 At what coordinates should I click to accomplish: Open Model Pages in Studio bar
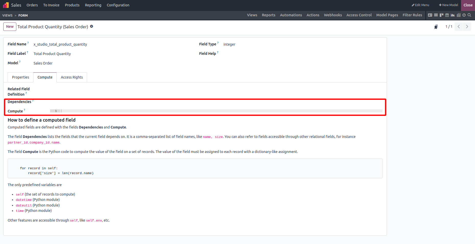(387, 15)
